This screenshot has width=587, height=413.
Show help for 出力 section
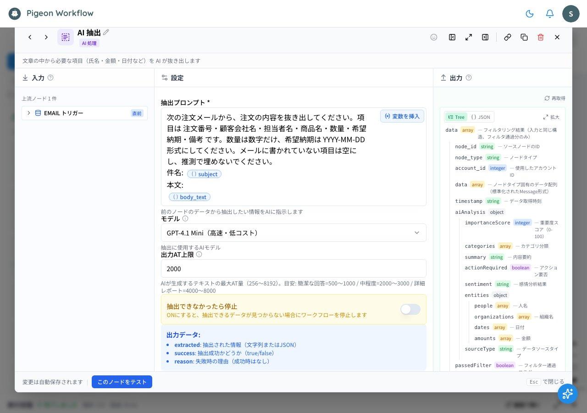(x=469, y=78)
